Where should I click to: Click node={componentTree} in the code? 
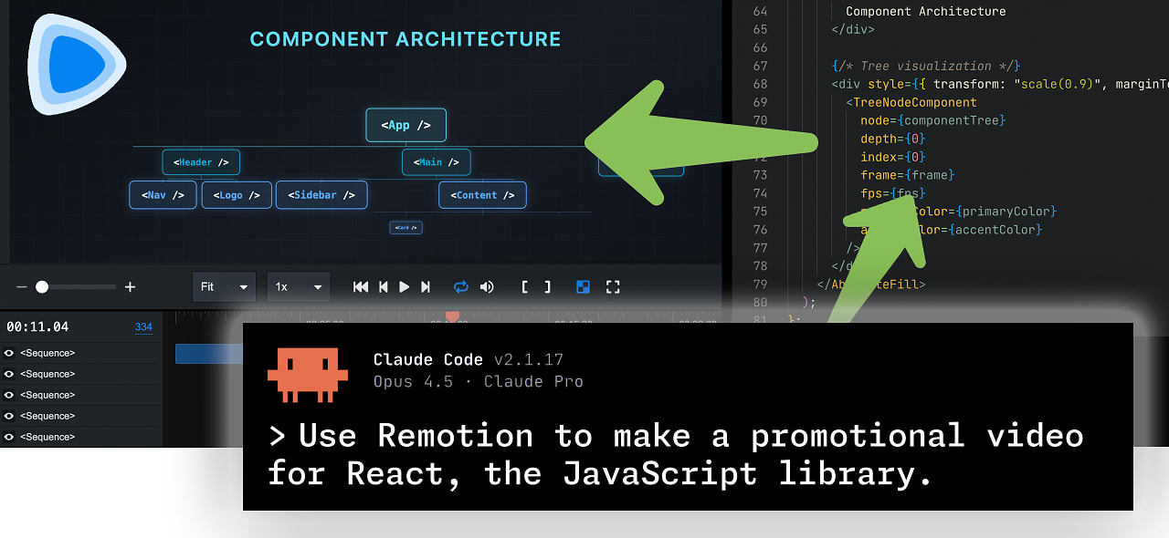pos(932,120)
